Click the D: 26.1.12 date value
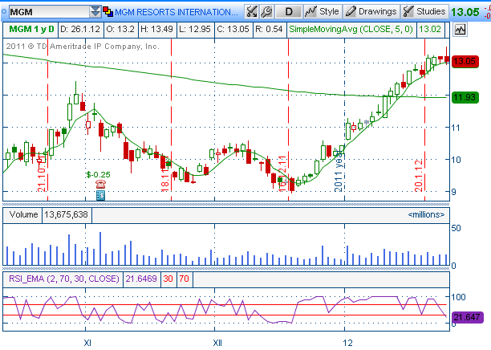 click(80, 30)
